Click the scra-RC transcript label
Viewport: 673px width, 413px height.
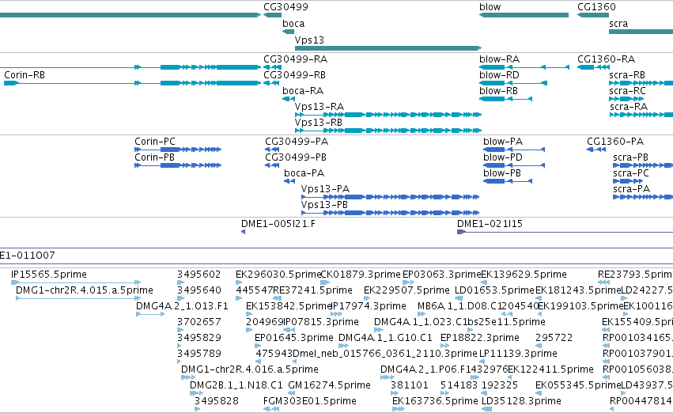click(x=627, y=91)
